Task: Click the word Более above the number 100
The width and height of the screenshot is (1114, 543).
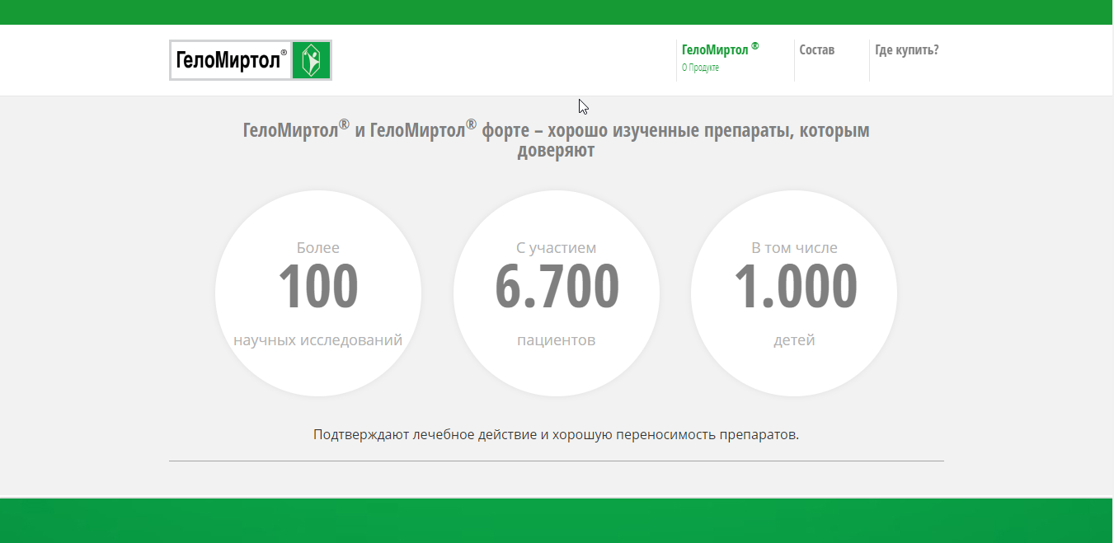Action: [x=318, y=246]
